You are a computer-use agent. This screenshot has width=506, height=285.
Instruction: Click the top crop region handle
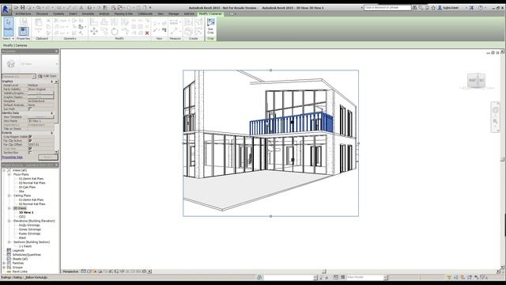(270, 70)
